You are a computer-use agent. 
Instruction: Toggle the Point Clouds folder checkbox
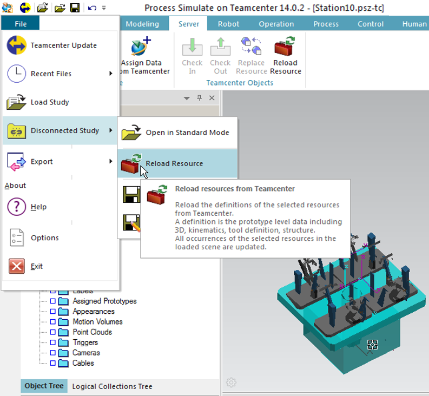52,332
